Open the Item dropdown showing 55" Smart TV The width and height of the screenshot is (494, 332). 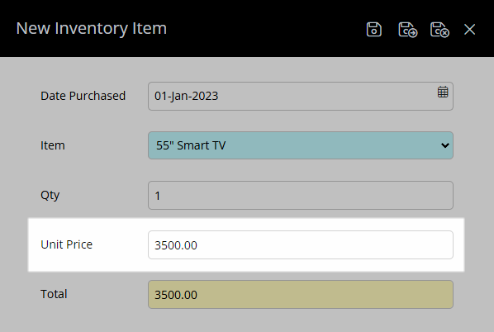[301, 145]
